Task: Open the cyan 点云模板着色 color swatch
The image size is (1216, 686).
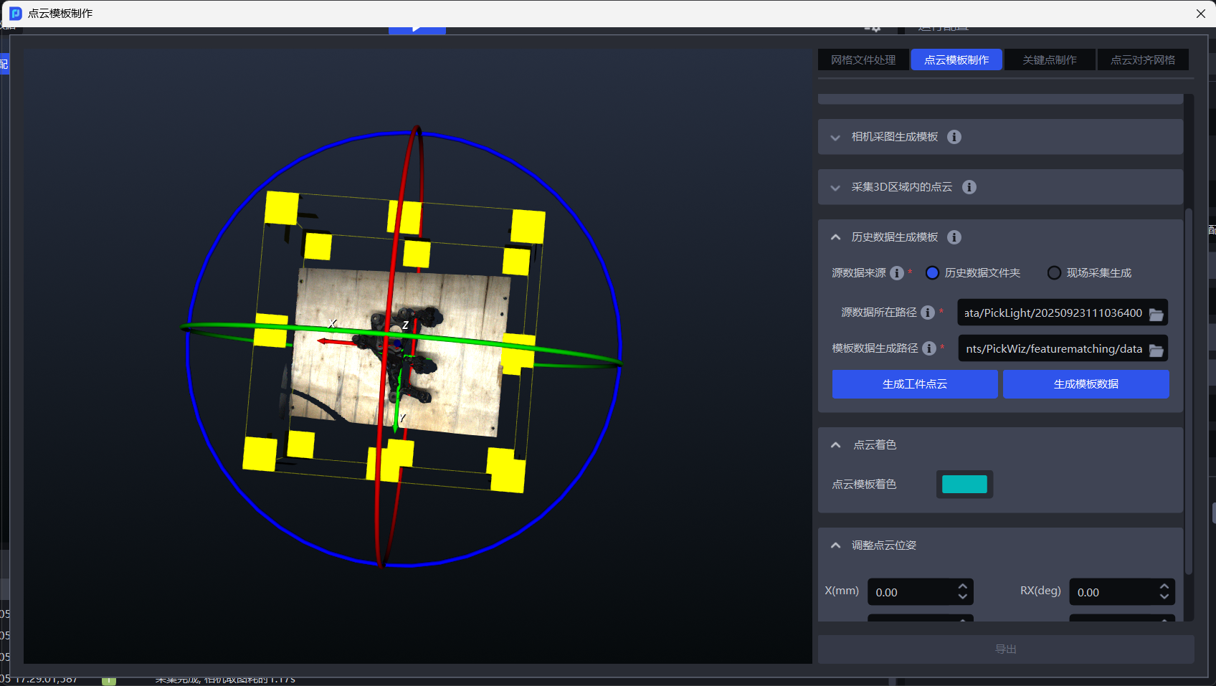Action: (x=964, y=485)
